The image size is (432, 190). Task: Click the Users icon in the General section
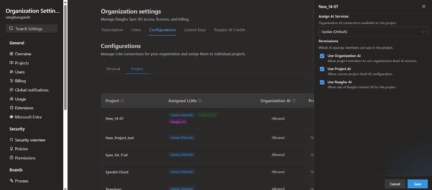[11, 72]
